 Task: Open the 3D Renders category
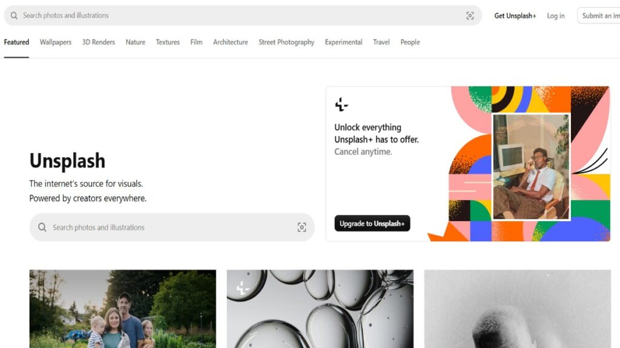[99, 42]
